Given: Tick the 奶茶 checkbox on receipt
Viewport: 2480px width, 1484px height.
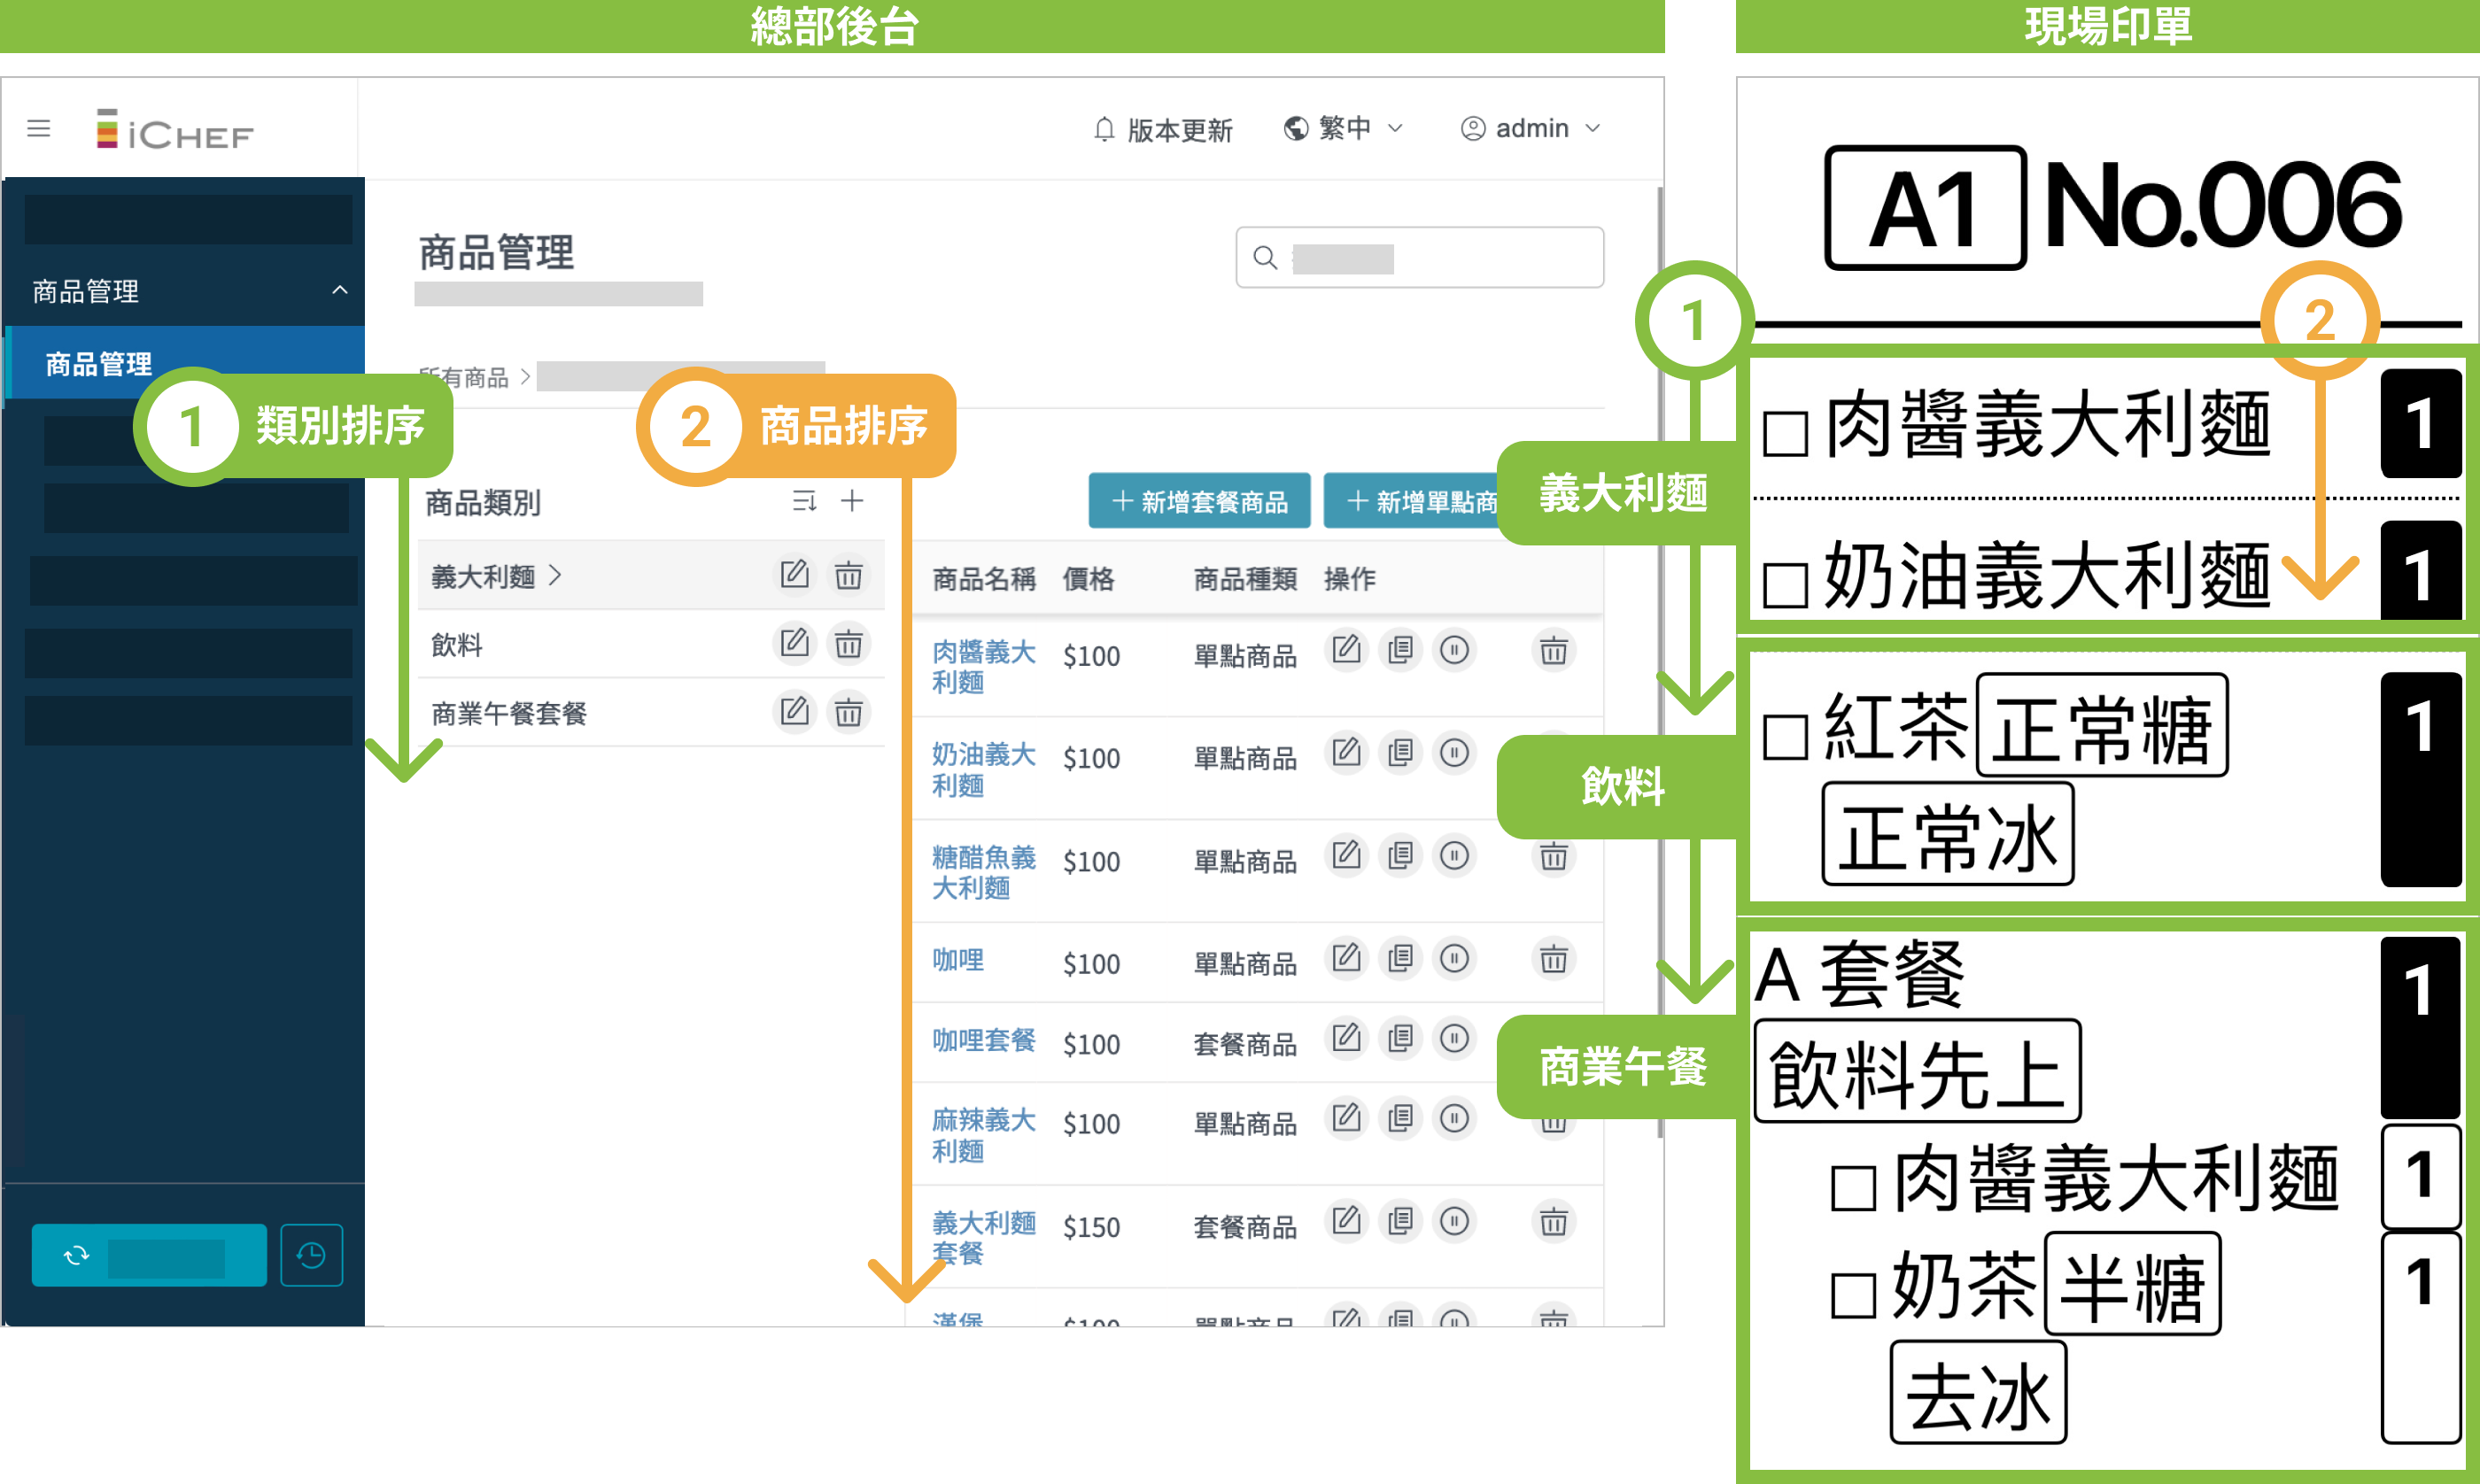Looking at the screenshot, I should coord(1852,1296).
